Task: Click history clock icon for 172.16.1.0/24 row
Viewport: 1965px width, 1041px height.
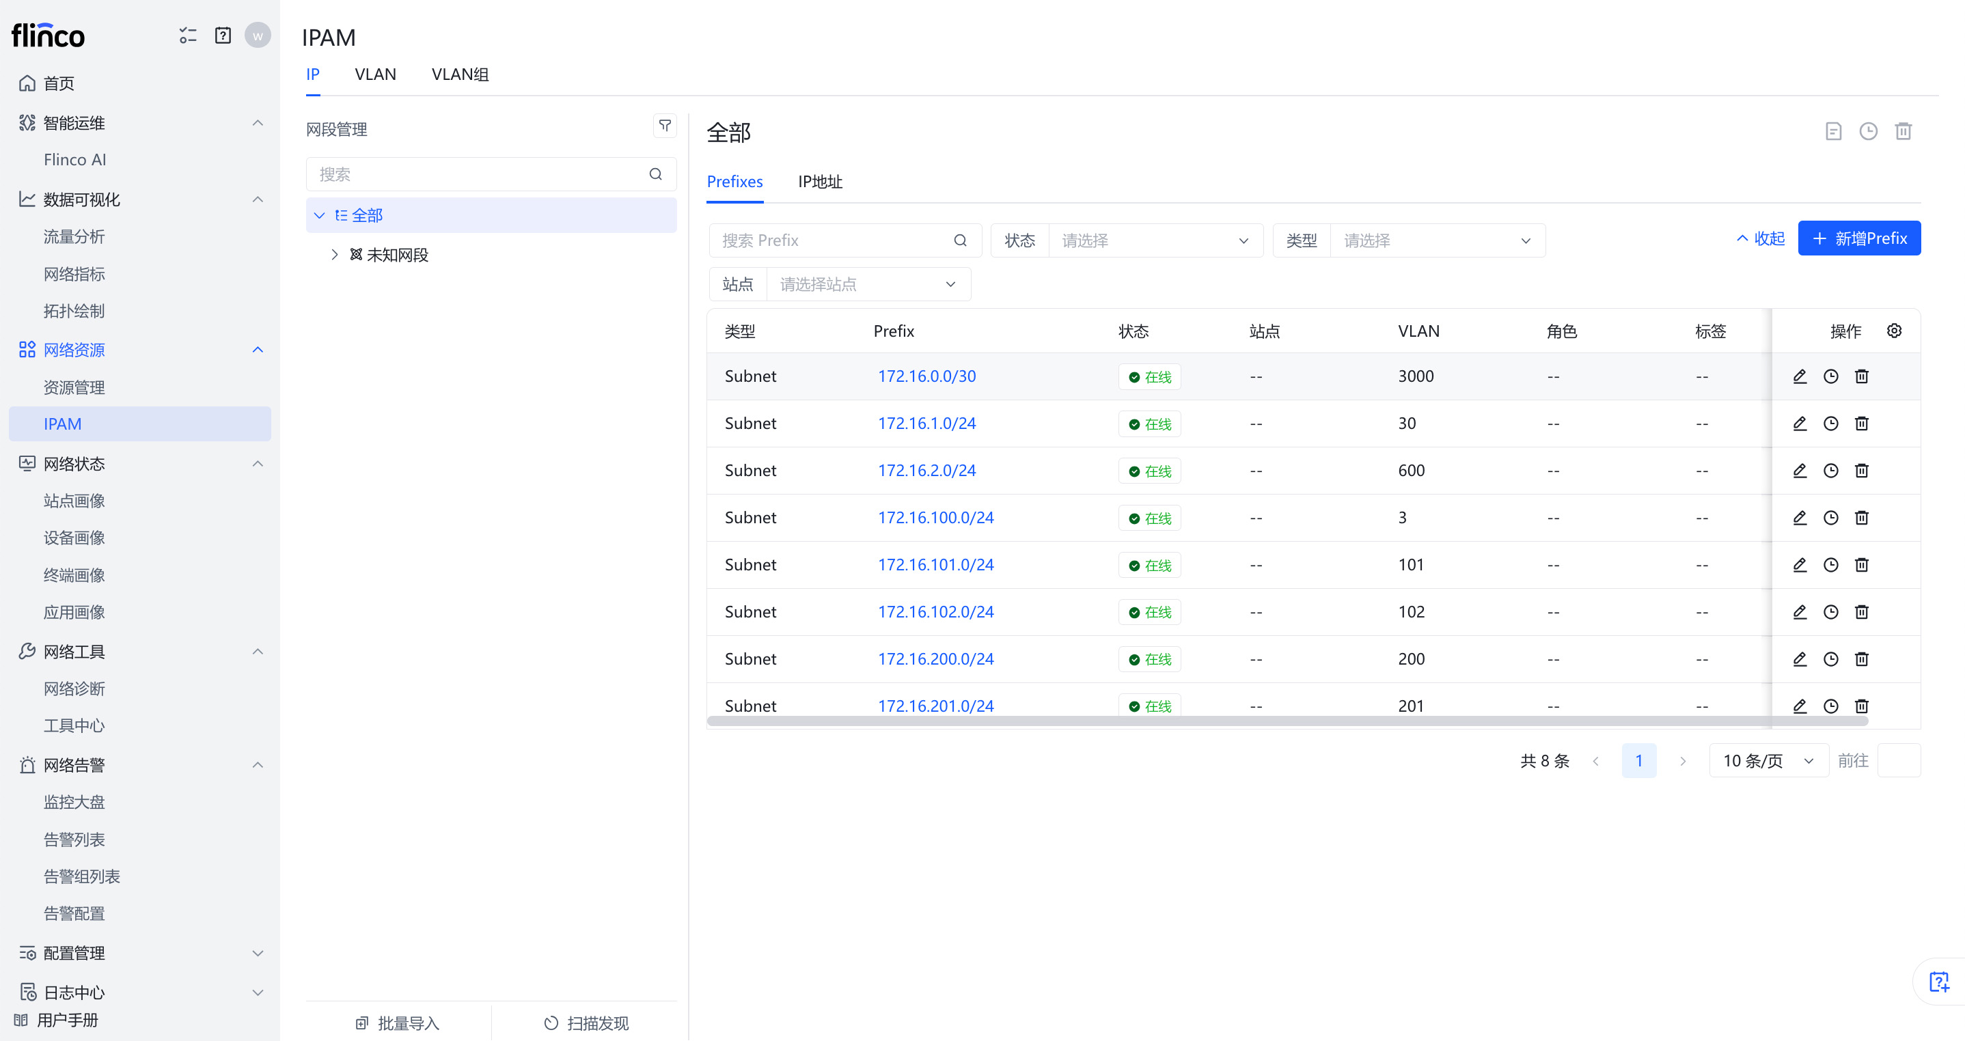Action: [x=1830, y=424]
